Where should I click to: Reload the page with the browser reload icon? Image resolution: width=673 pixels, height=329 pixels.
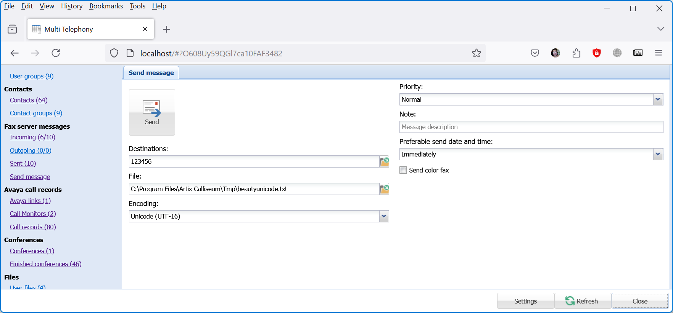coord(56,53)
